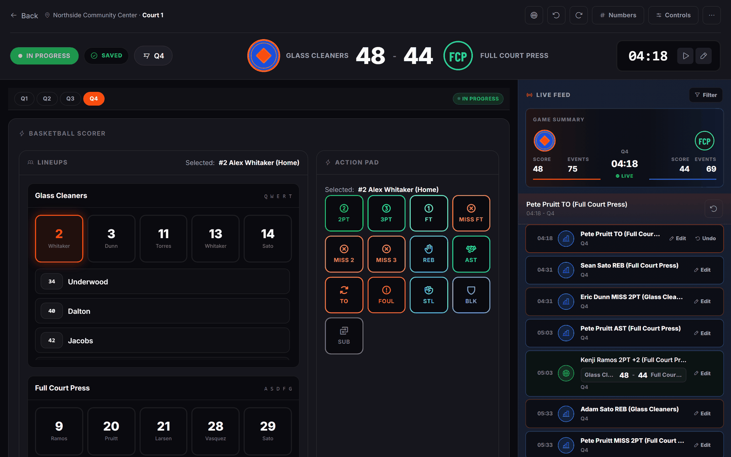Open substitution with SUB button
Viewport: 731px width, 457px height.
pyautogui.click(x=344, y=336)
